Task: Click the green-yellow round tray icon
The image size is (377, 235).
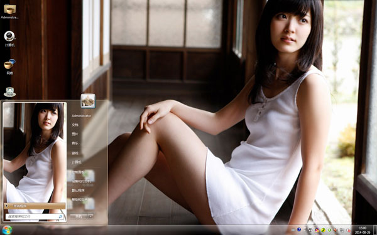Action: point(323,230)
